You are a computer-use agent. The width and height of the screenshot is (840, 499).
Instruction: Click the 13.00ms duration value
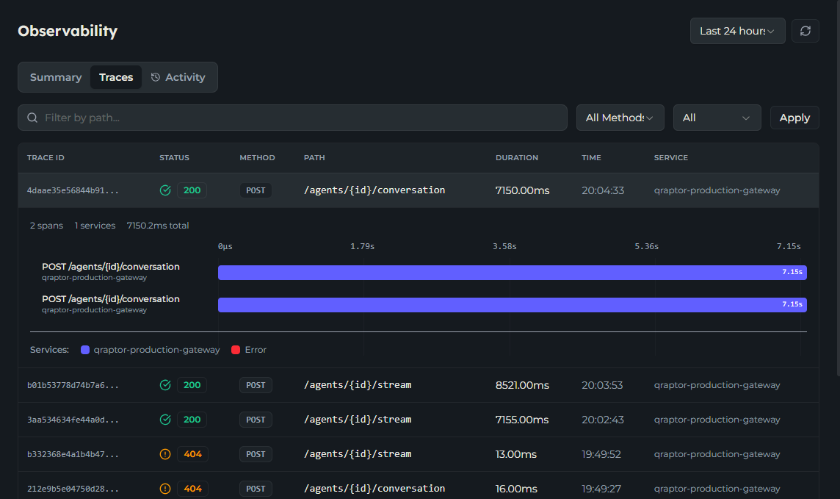point(516,454)
